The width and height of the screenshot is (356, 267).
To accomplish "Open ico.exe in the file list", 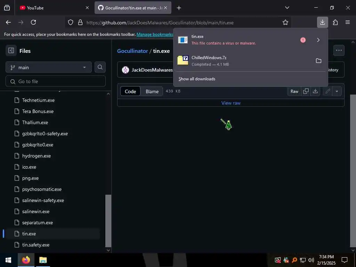I will click(29, 167).
